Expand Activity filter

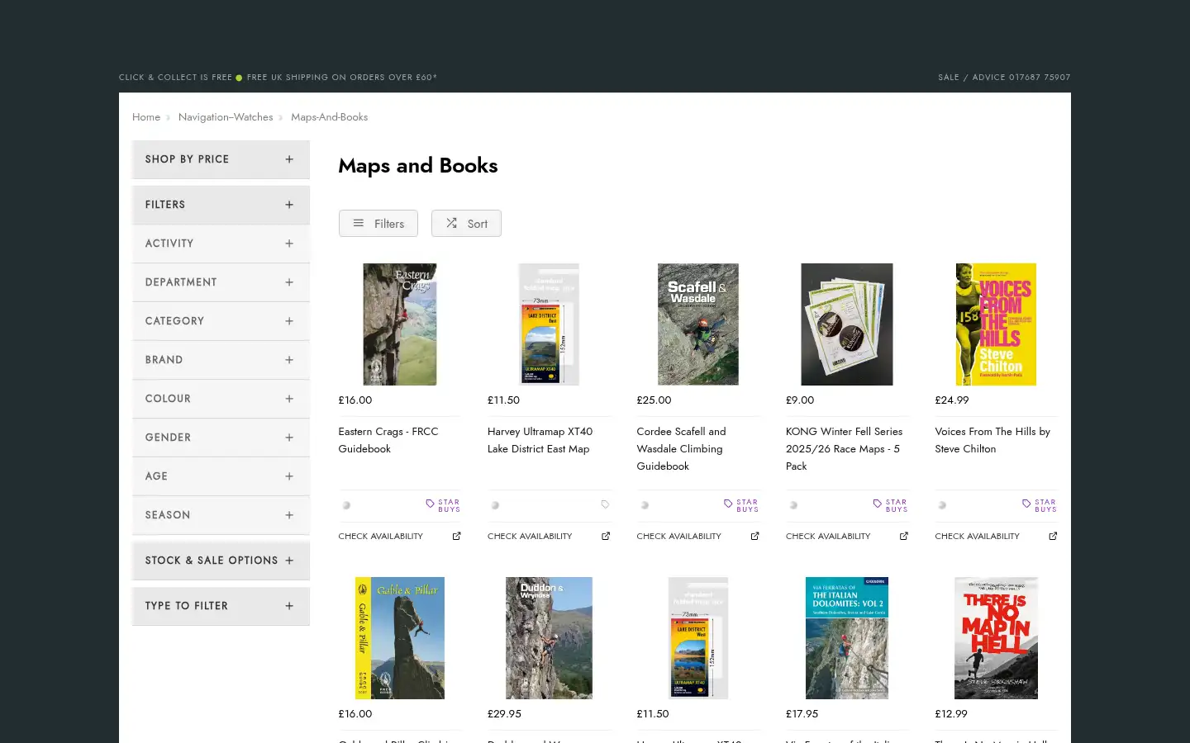221,244
